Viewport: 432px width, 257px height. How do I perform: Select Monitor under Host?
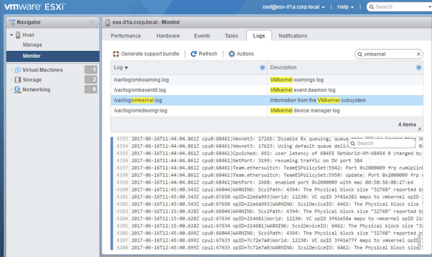tap(52, 56)
